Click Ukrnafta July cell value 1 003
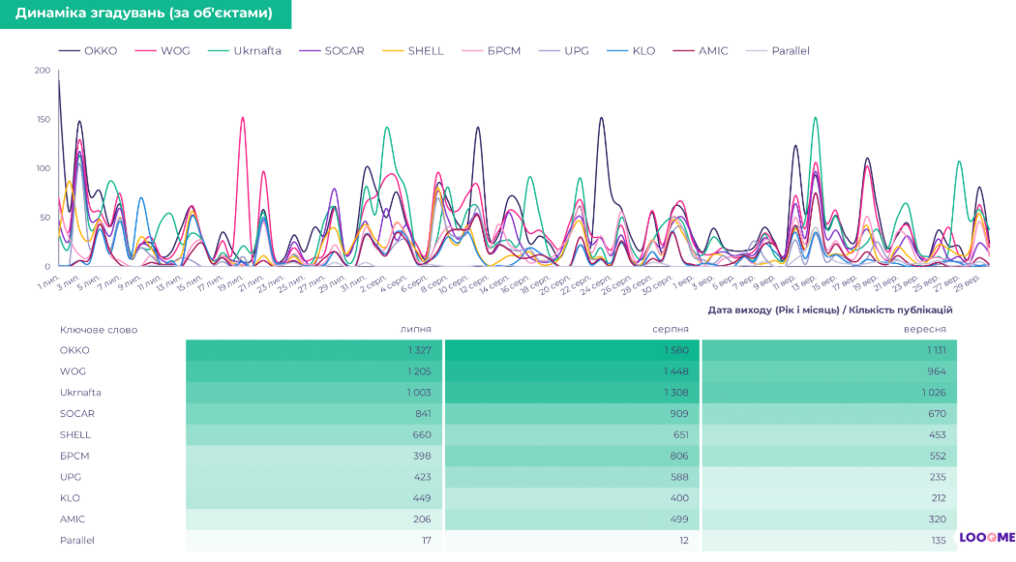 419,393
